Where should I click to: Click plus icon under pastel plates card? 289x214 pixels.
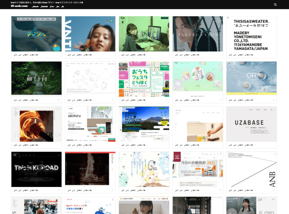(220, 100)
